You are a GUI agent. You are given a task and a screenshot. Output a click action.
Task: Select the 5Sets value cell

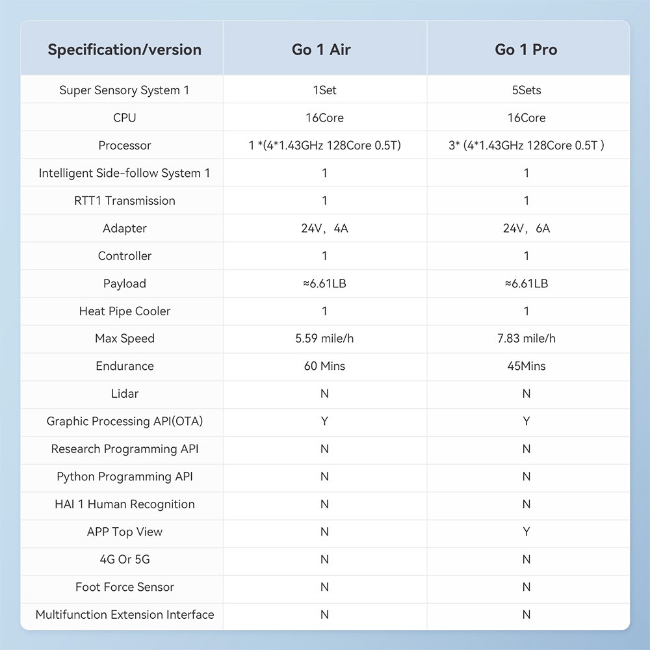[x=526, y=90]
